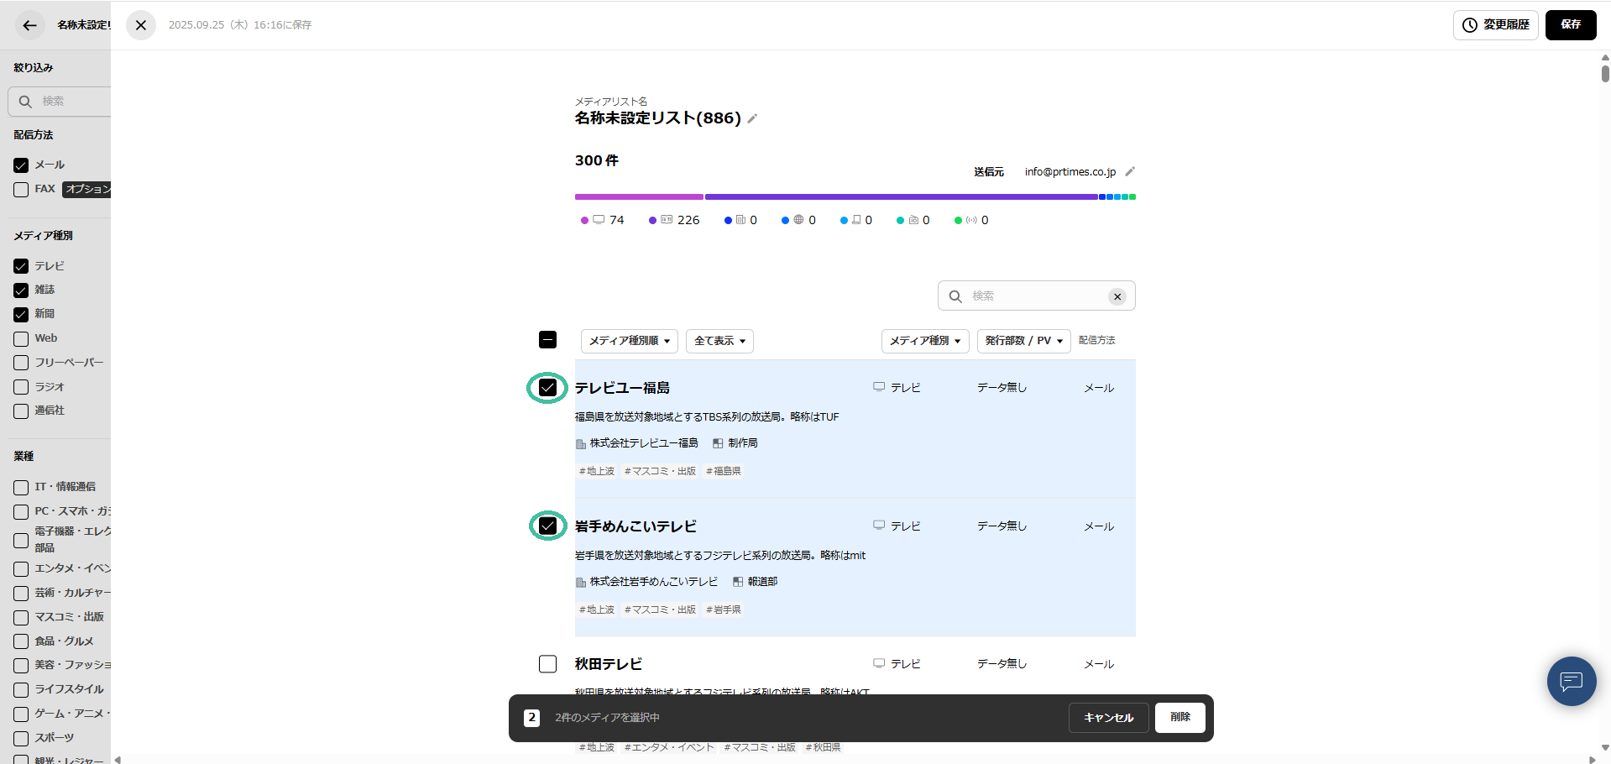Image resolution: width=1611 pixels, height=764 pixels.
Task: Open the chat support bubble
Action: (1571, 681)
